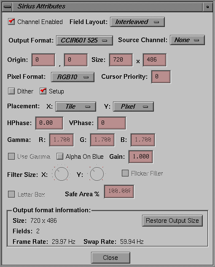Click the VPhase input field
The image size is (215, 267).
(x=112, y=123)
